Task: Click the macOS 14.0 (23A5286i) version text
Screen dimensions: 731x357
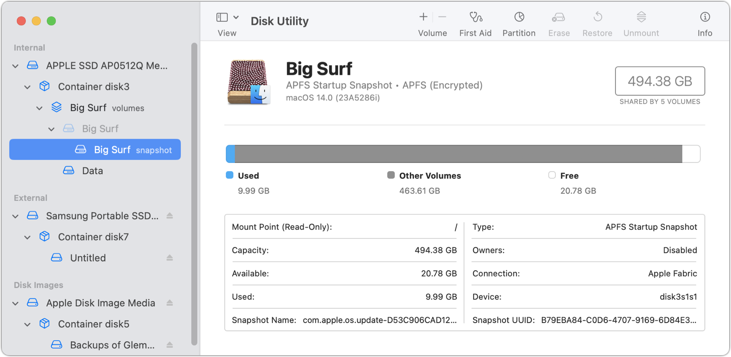Action: (x=333, y=98)
